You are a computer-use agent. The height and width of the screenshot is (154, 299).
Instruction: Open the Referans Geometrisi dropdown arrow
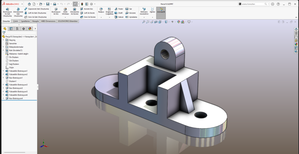144,17
